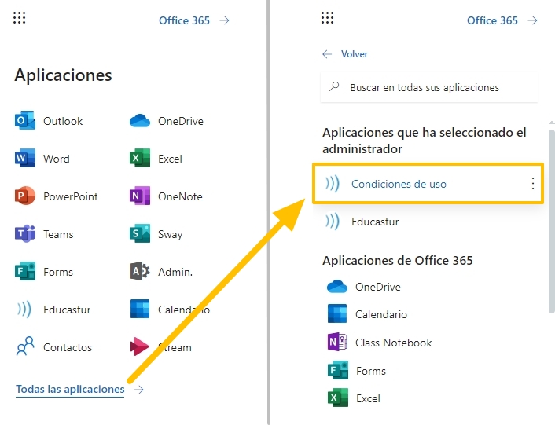Launch Excel icon in the Aplicaciones list
The height and width of the screenshot is (425, 555).
coord(140,158)
